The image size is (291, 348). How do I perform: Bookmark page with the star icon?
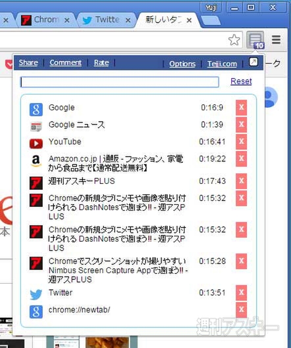point(234,40)
